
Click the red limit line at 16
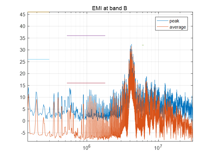click(x=86, y=83)
